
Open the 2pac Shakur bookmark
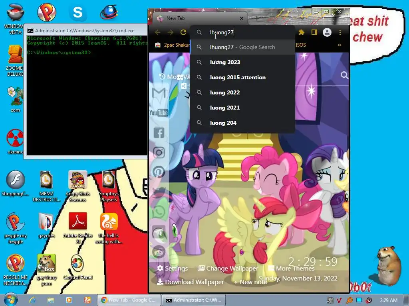point(172,45)
